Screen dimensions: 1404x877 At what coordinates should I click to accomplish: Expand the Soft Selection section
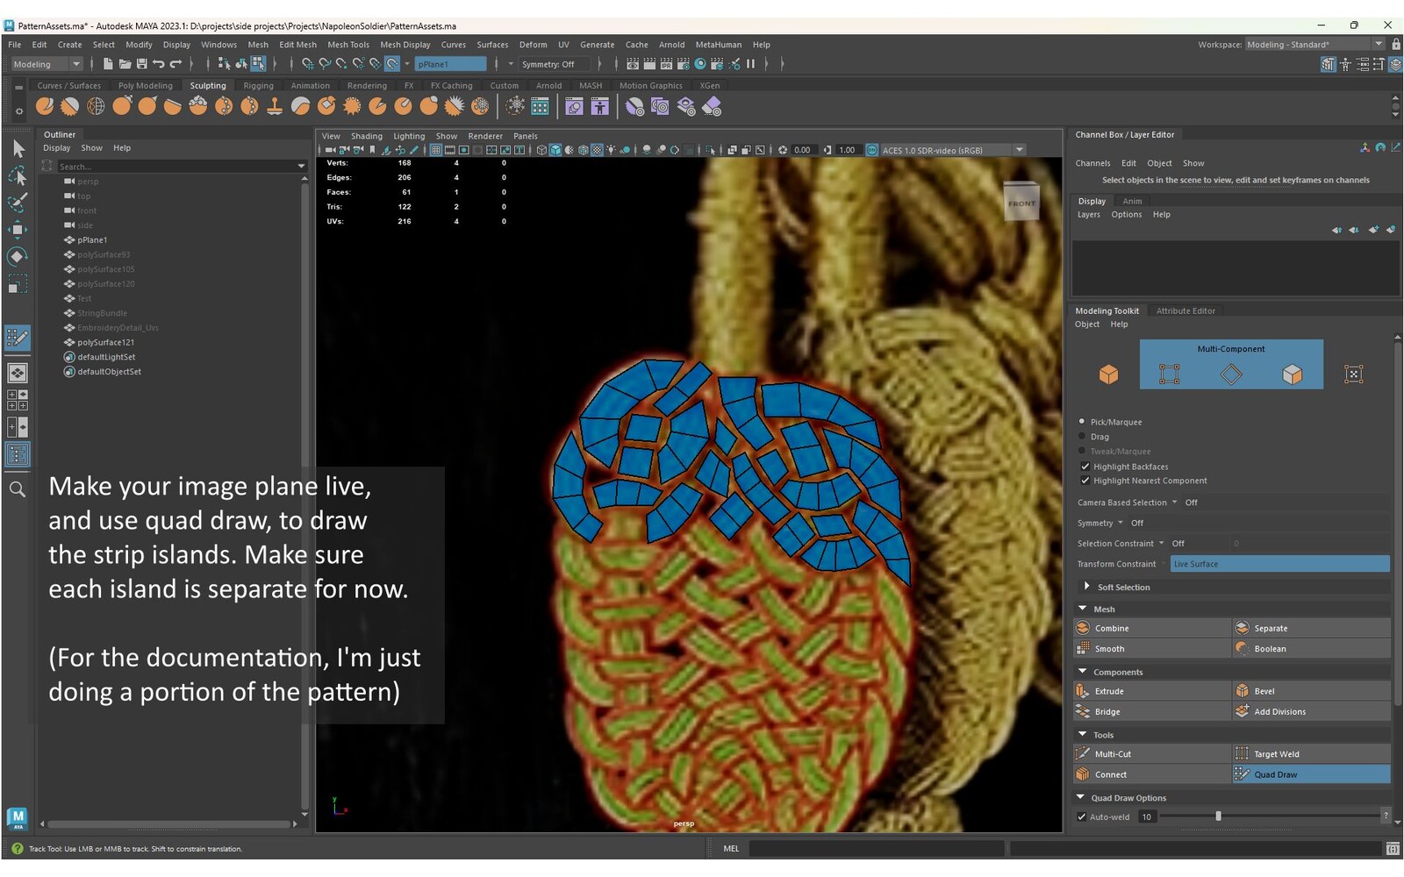click(x=1086, y=587)
